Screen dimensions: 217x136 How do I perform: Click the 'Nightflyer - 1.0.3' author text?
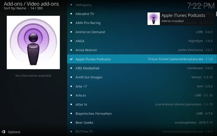click(x=200, y=41)
